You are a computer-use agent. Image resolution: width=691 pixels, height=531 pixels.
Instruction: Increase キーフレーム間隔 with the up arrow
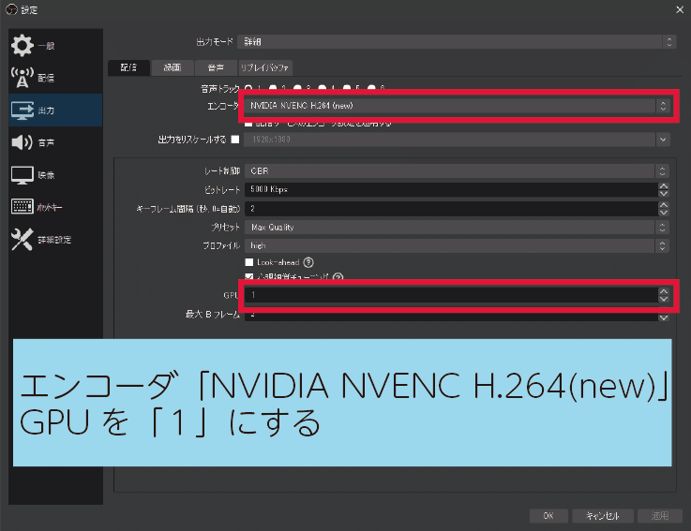[x=663, y=205]
